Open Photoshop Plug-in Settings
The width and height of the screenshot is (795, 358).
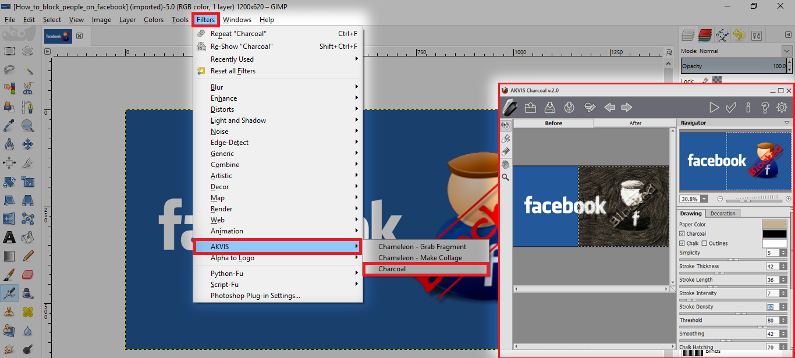tap(278, 296)
